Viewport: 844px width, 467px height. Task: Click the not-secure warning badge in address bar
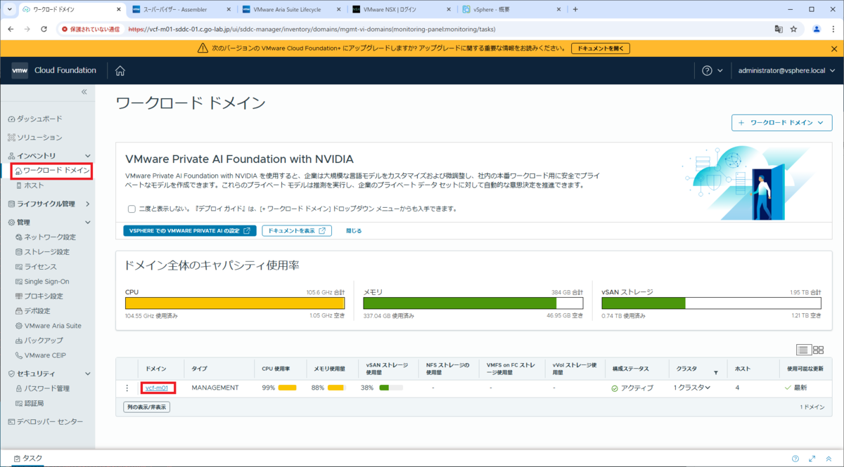point(92,29)
